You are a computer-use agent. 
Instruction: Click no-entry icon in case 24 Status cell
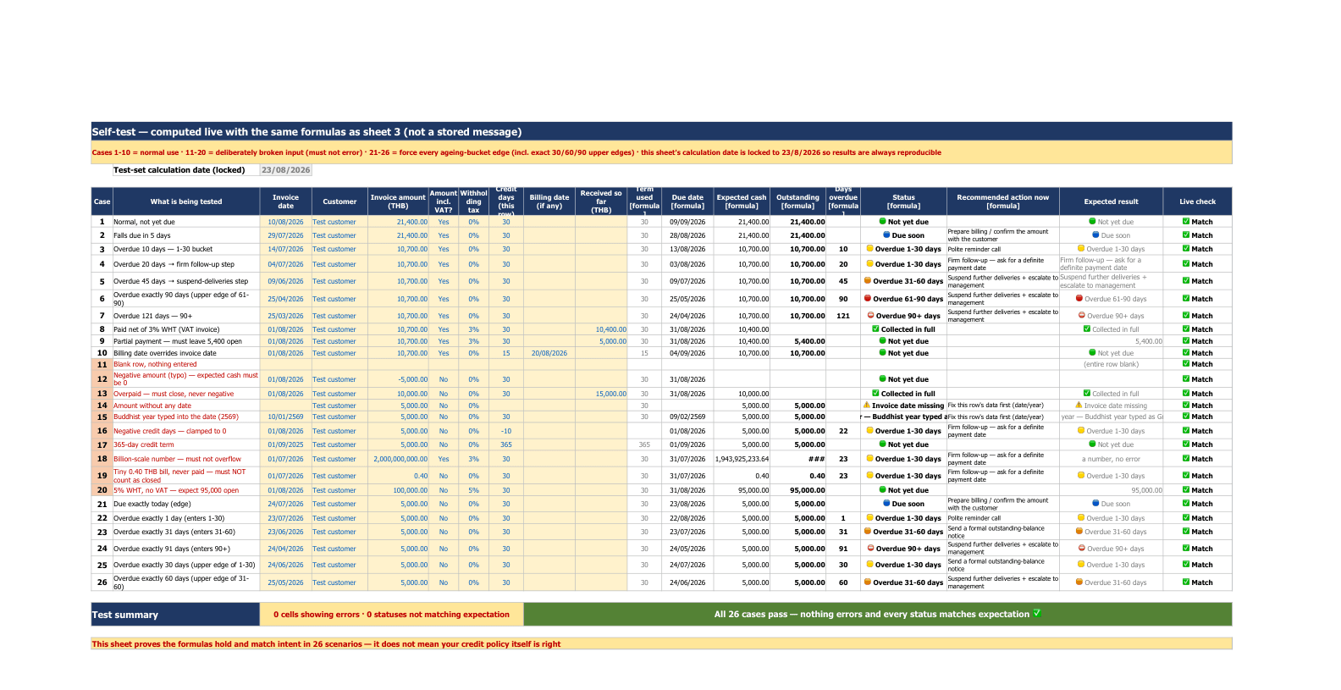point(870,548)
